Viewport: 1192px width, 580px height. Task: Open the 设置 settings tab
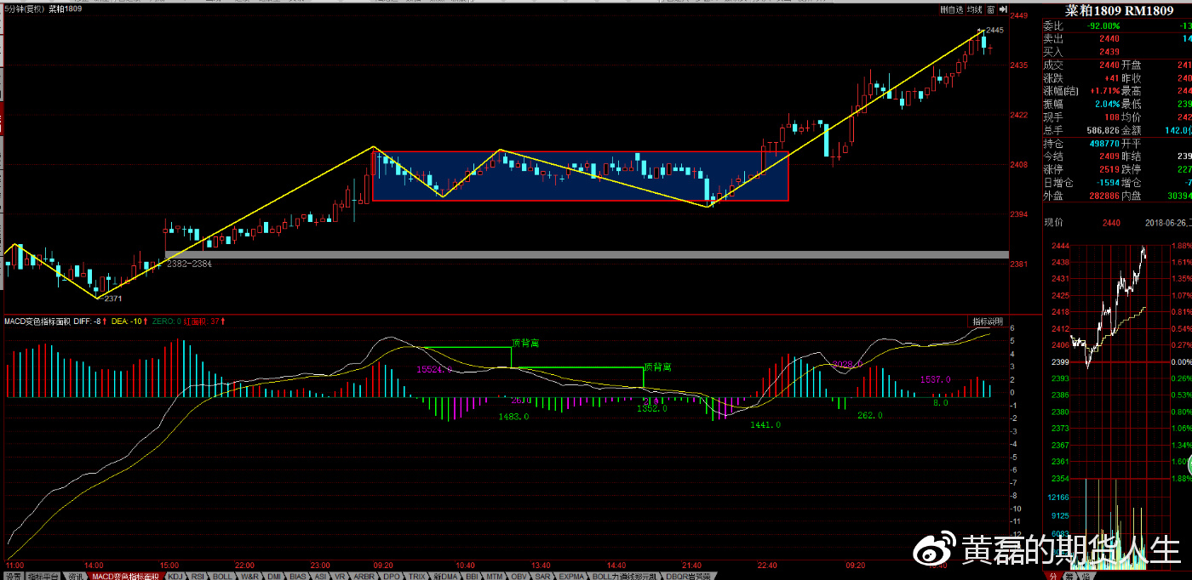click(13, 576)
